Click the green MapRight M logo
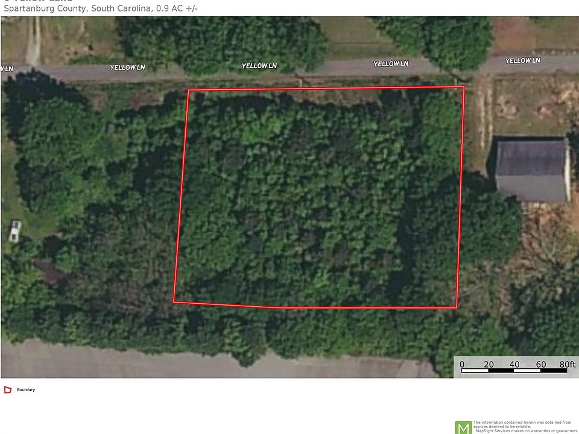The image size is (579, 434). click(463, 427)
